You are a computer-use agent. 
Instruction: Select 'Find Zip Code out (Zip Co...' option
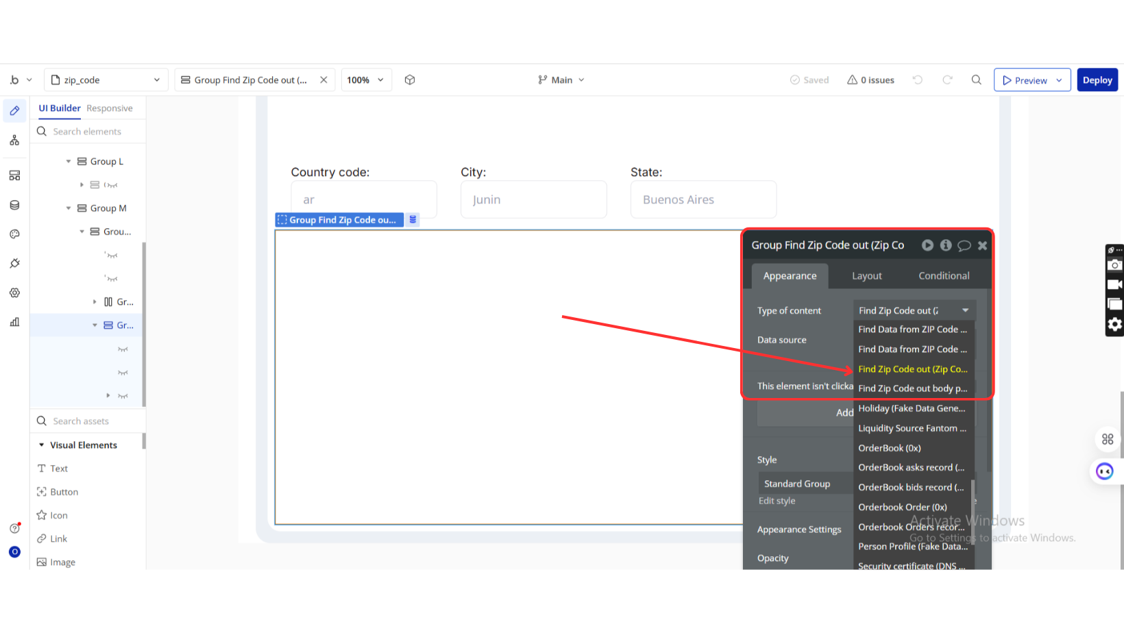912,369
